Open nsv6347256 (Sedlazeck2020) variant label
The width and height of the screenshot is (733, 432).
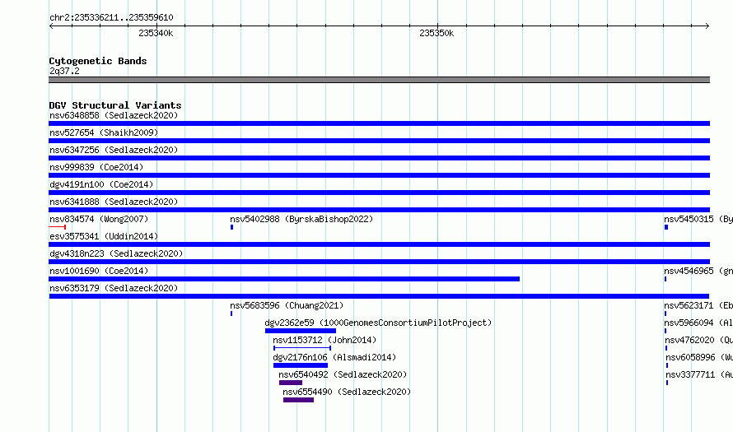coord(114,150)
